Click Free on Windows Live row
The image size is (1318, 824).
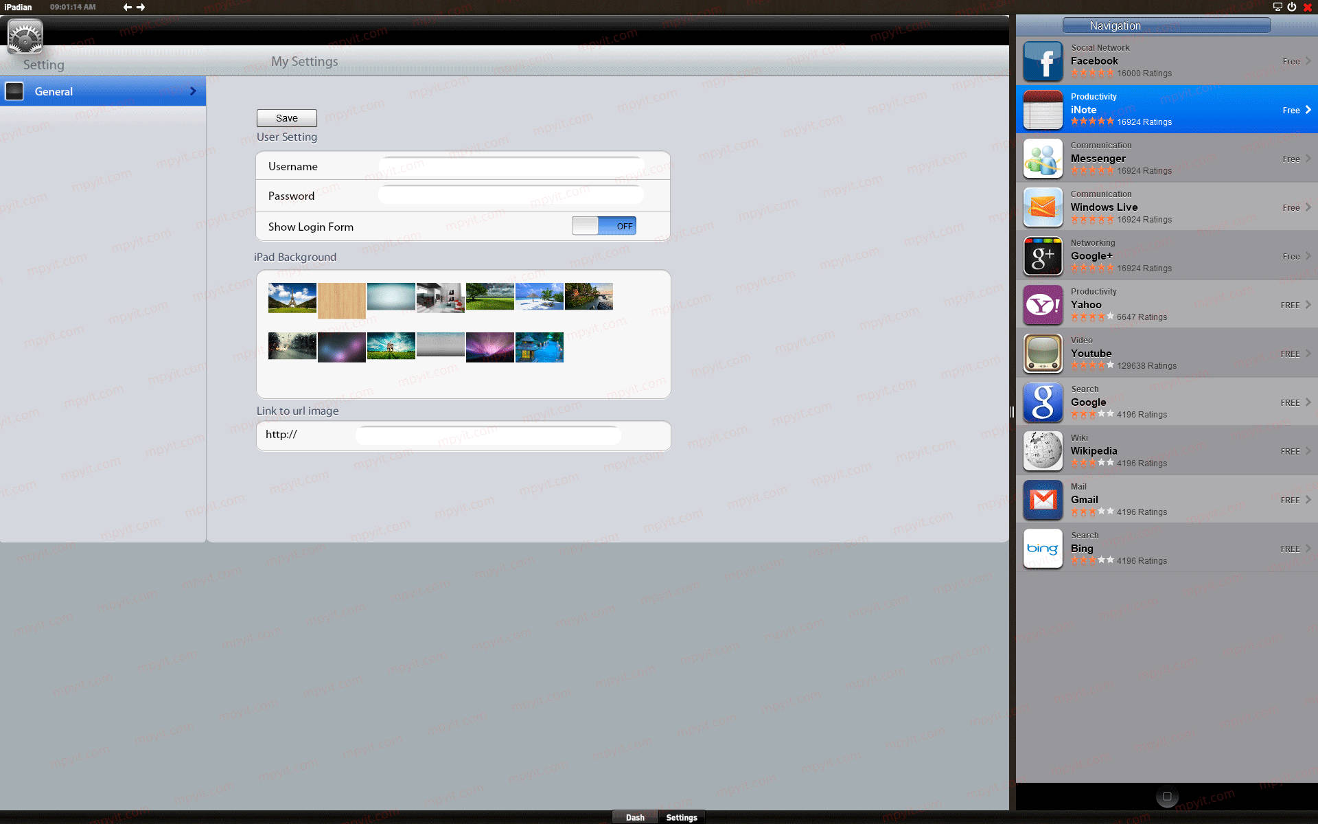[1291, 207]
